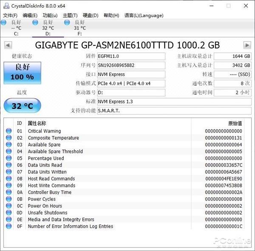The height and width of the screenshot is (251, 255).
Task: Select the Unsafe Shutdowns attribute name
Action: click(x=48, y=213)
